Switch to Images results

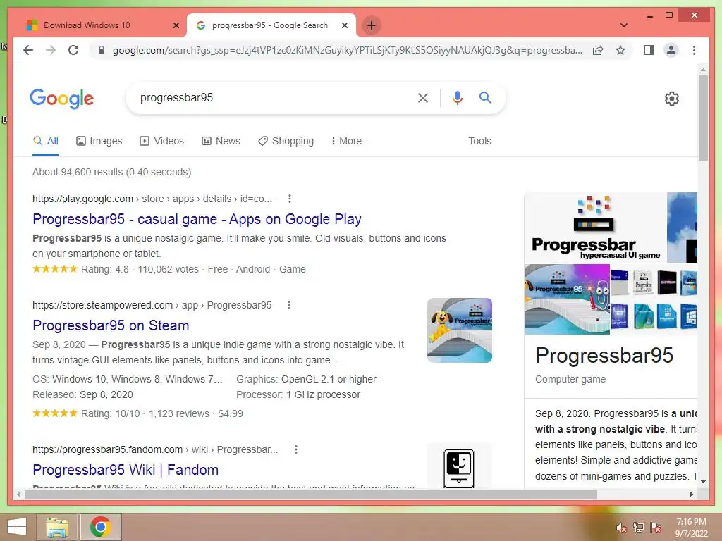[99, 141]
